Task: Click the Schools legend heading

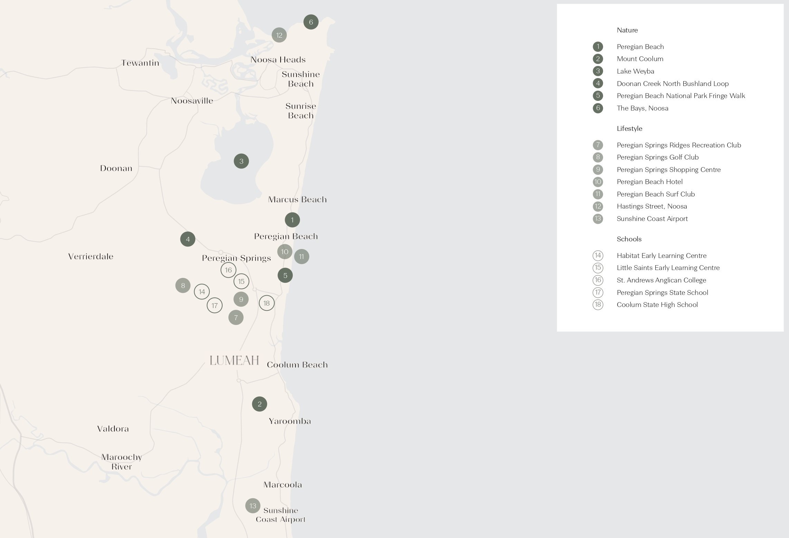Action: [629, 239]
